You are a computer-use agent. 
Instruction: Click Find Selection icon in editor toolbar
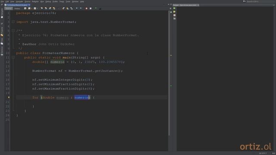tap(42, 9)
